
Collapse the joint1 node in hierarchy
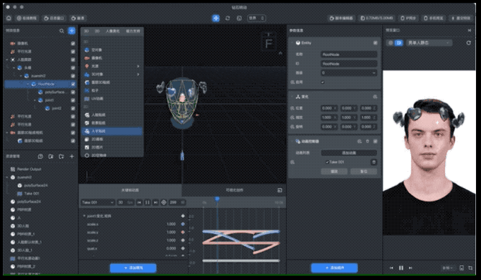tap(35, 100)
